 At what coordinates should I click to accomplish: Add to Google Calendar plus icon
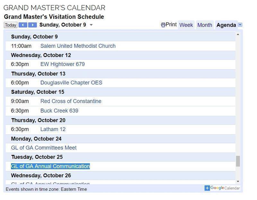tap(207, 188)
